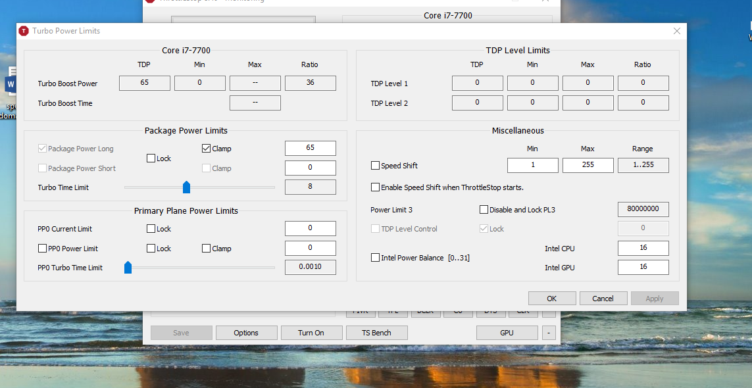Screen dimensions: 752x388
Task: Click the GPU button in ThrottleStop window
Action: pyautogui.click(x=507, y=333)
